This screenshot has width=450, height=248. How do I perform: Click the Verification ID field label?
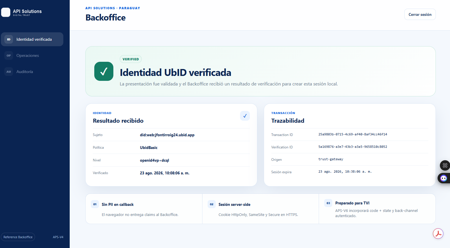(282, 147)
